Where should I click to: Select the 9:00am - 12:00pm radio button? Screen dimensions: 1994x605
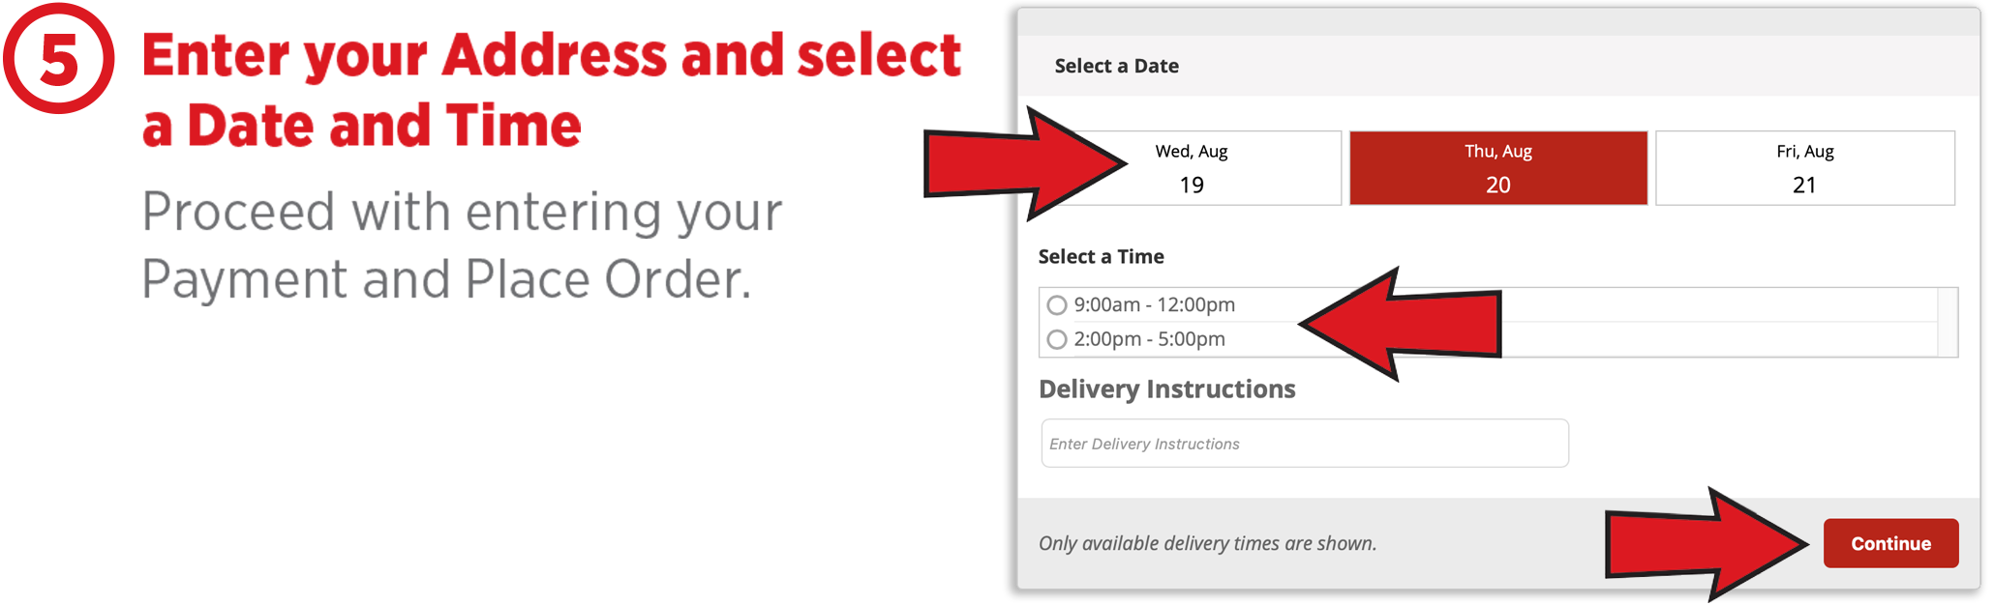(1057, 305)
